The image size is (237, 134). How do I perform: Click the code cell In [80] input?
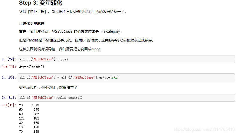[x=126, y=77]
